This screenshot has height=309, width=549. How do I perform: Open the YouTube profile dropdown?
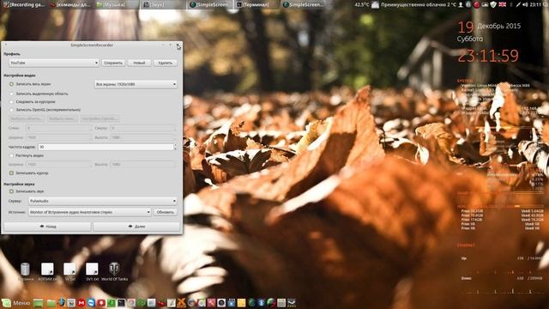pyautogui.click(x=54, y=63)
